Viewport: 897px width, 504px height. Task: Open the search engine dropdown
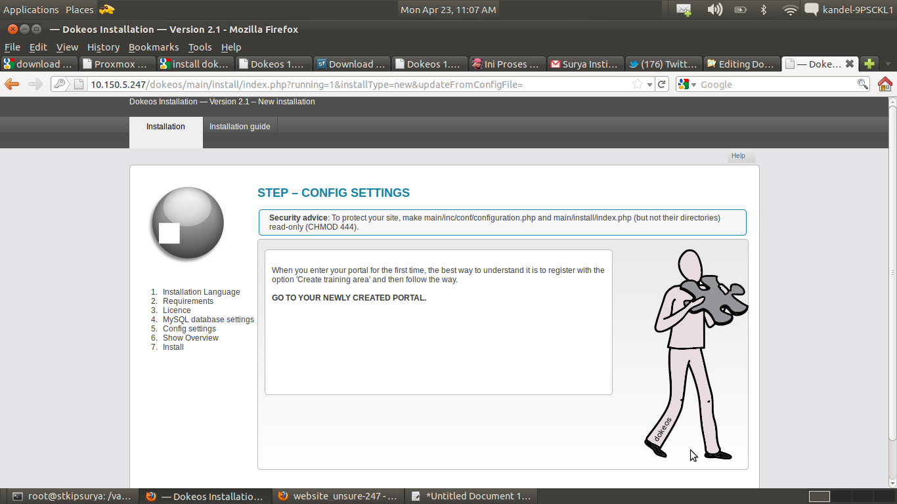click(x=687, y=84)
